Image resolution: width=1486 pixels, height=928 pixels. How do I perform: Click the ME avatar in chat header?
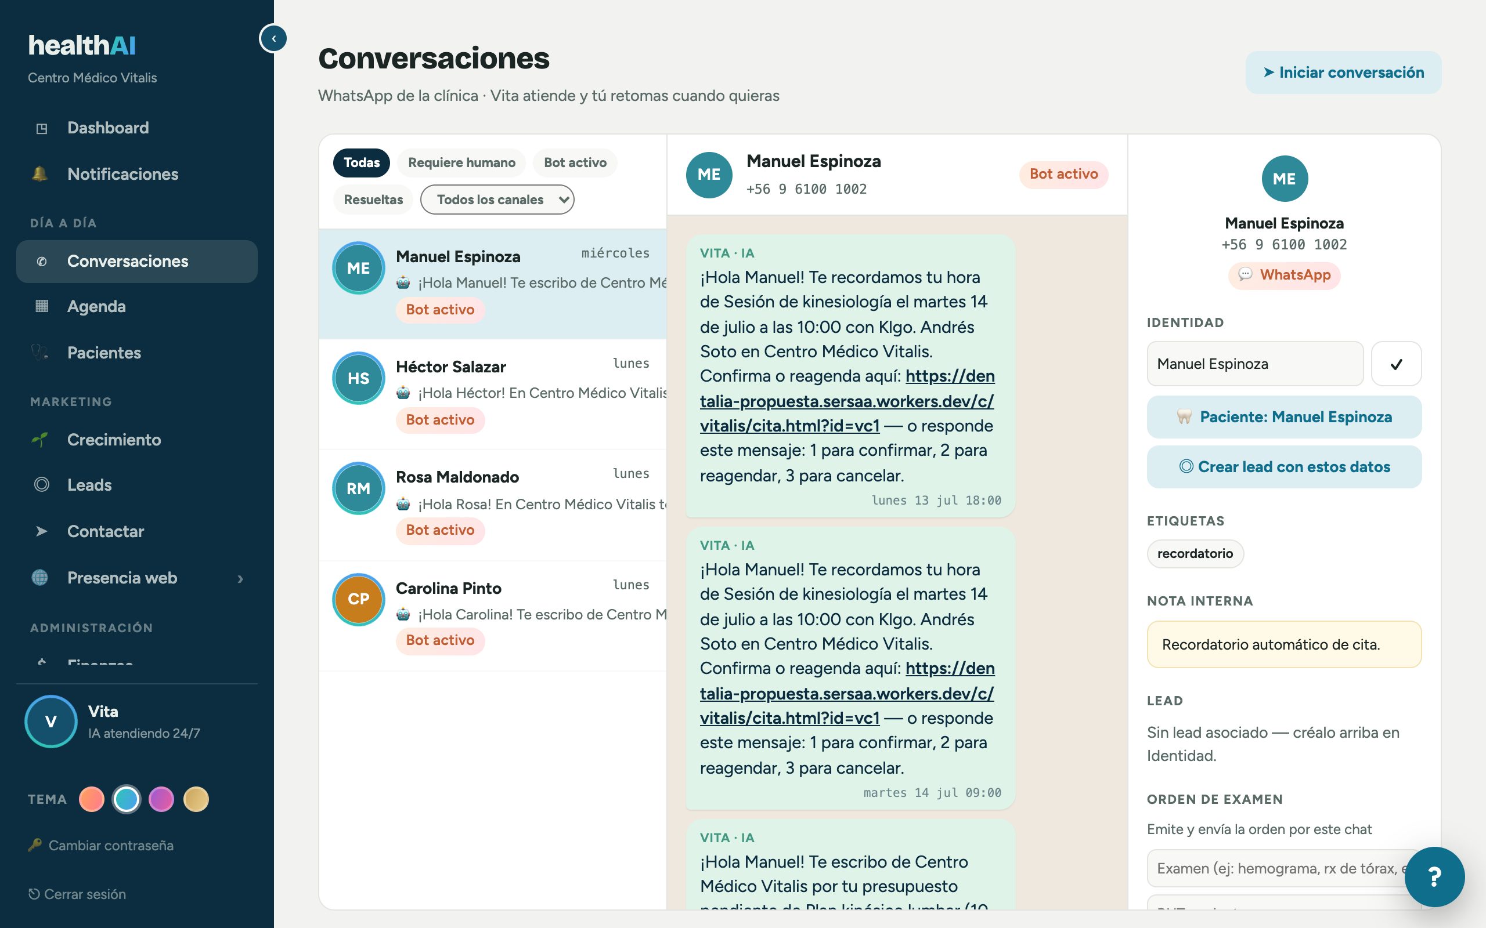click(709, 175)
